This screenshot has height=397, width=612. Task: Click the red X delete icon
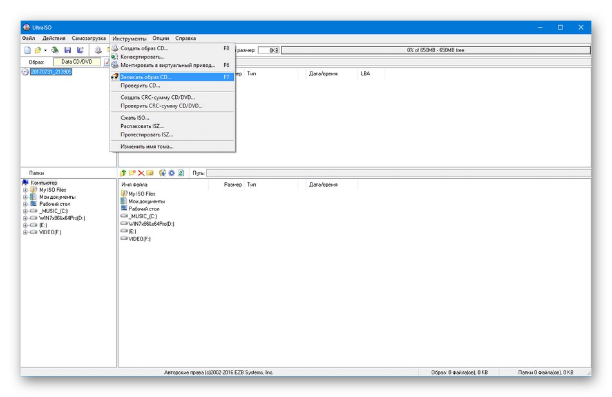coord(141,172)
